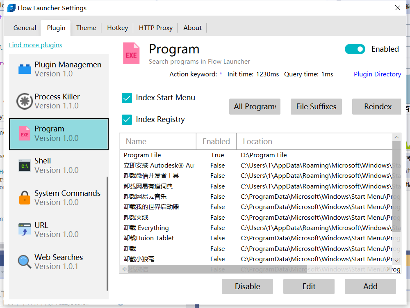The height and width of the screenshot is (308, 410).
Task: Select the Shell command prompt icon
Action: 25,165
